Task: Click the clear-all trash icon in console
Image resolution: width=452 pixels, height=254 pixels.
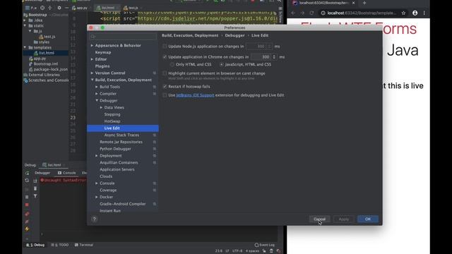Action: (35, 188)
